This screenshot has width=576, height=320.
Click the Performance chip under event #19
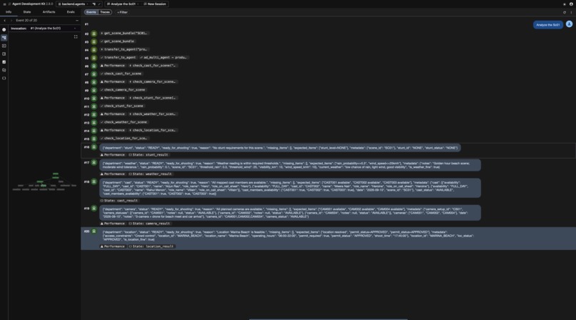[x=113, y=224]
